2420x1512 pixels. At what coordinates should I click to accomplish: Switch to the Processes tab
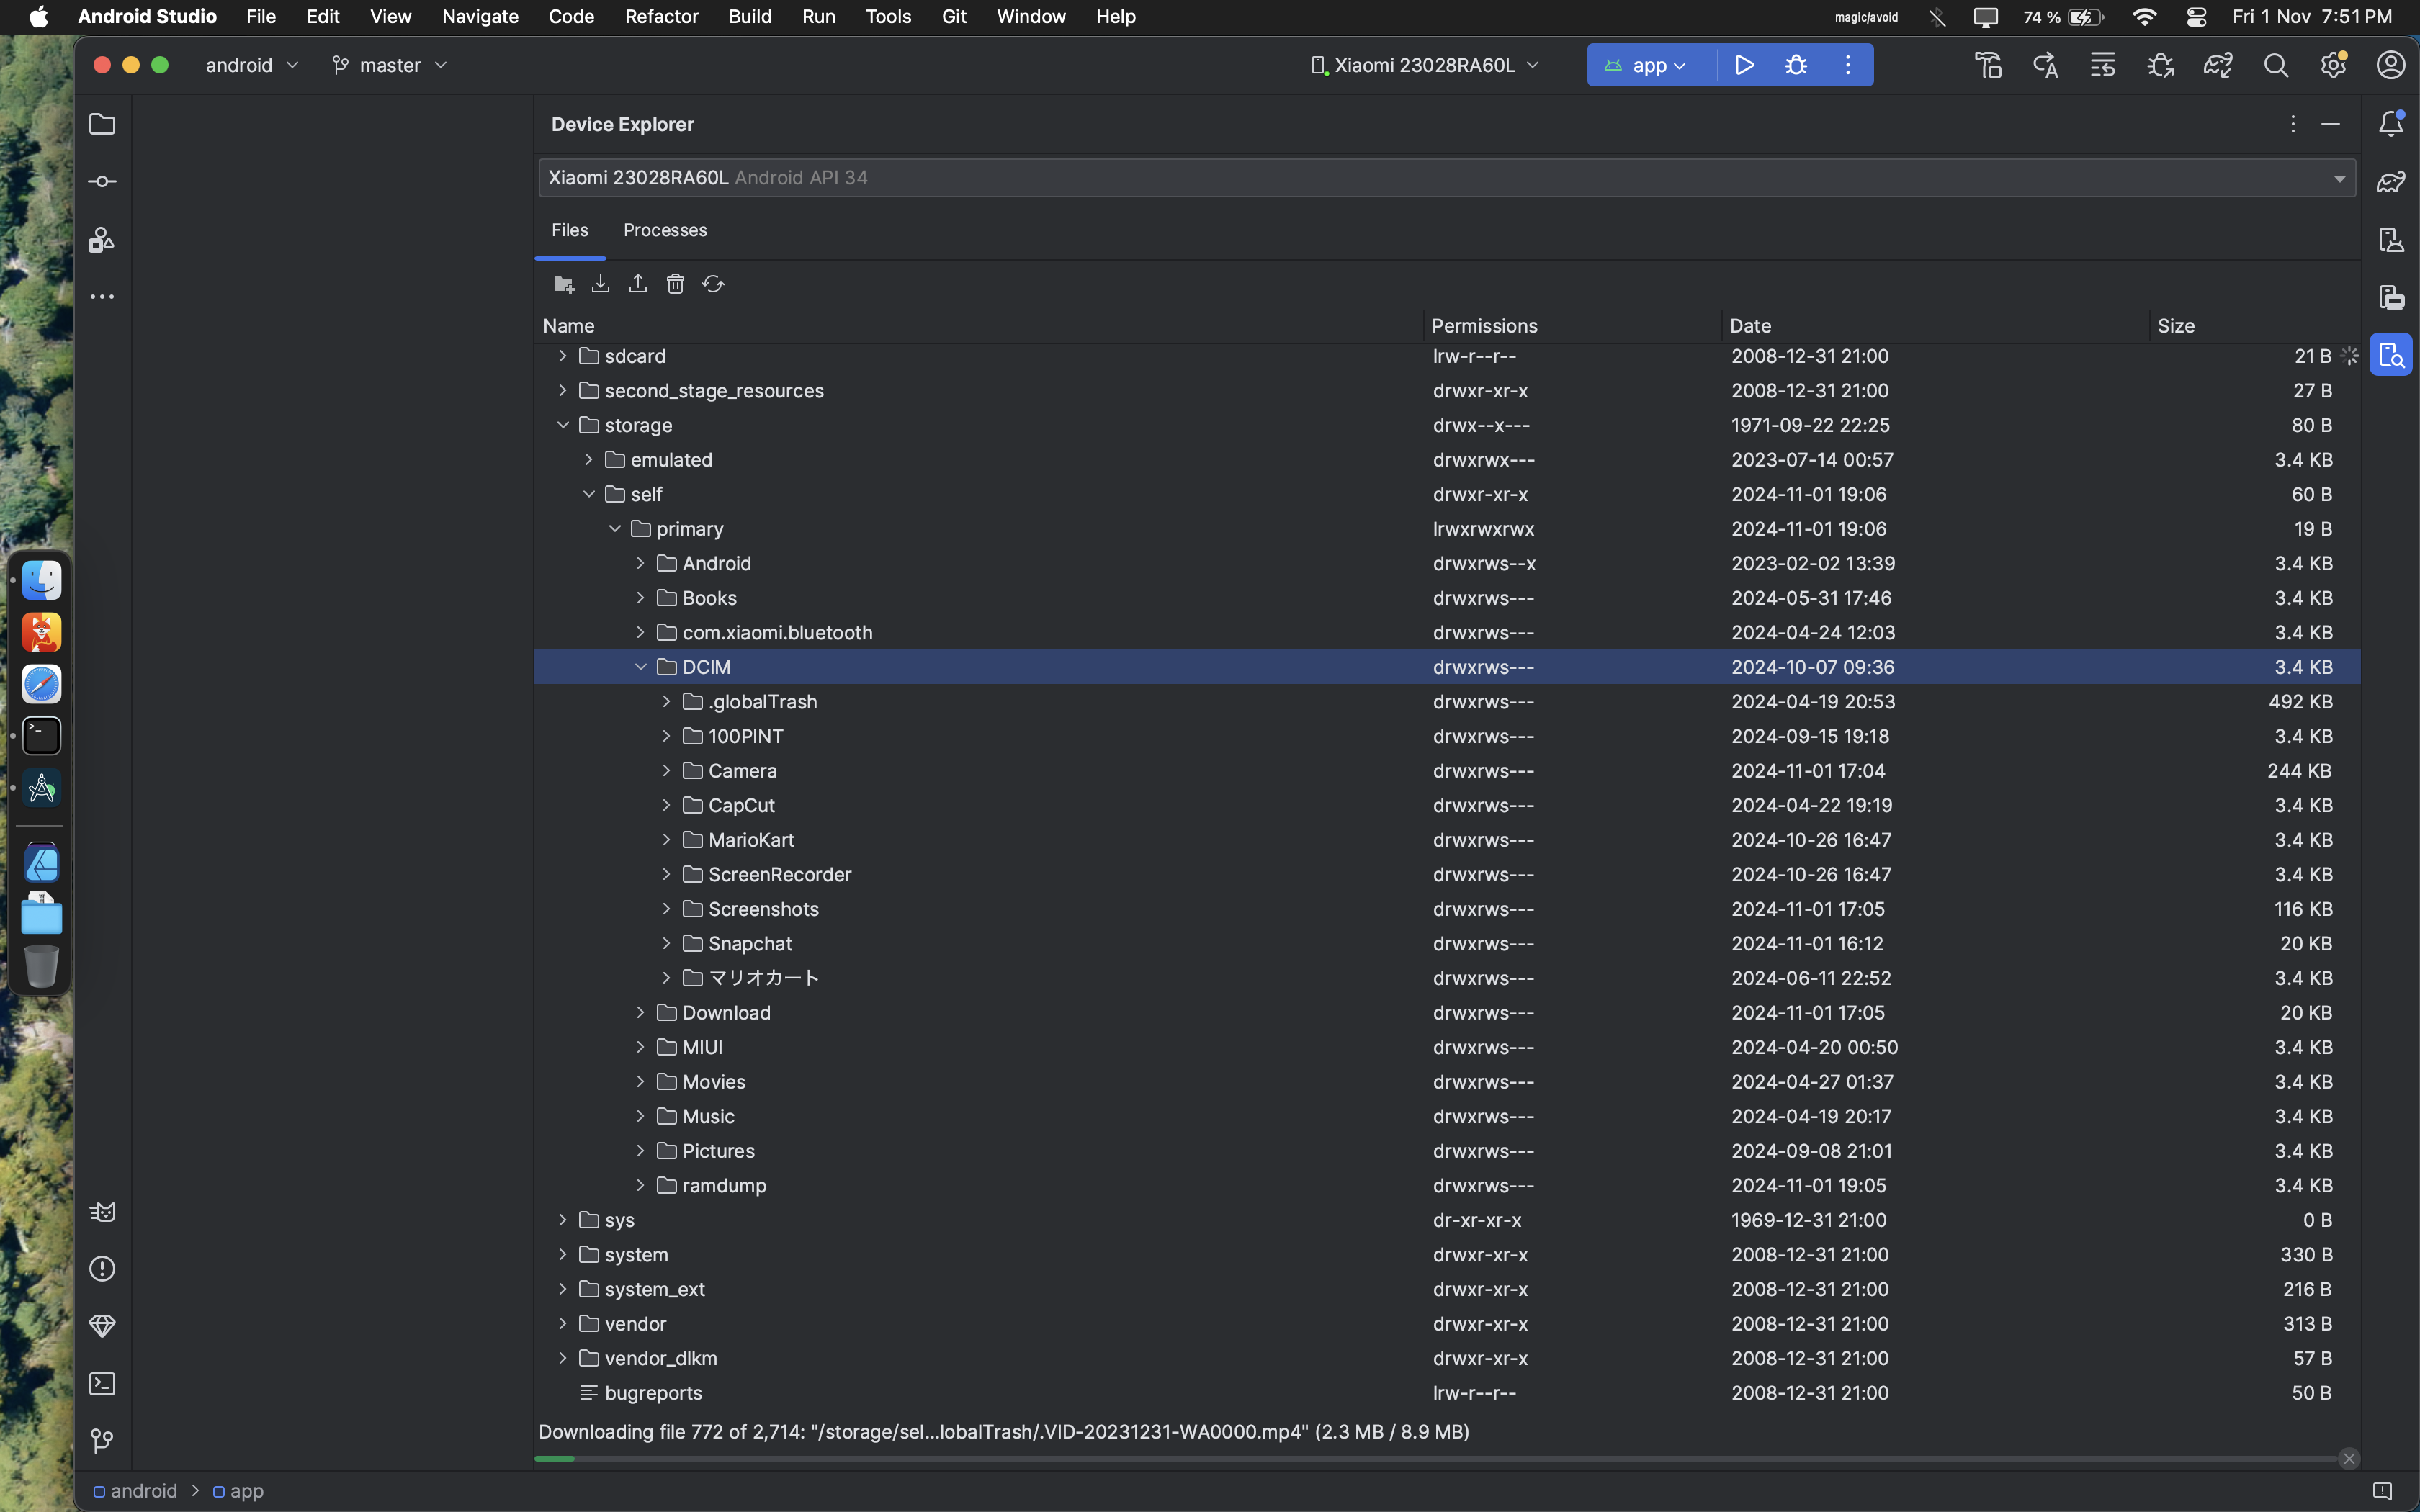coord(665,230)
